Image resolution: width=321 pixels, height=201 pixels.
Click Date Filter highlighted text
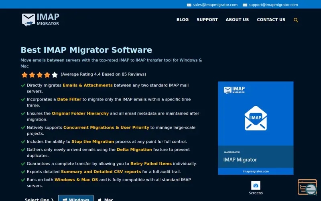[69, 99]
